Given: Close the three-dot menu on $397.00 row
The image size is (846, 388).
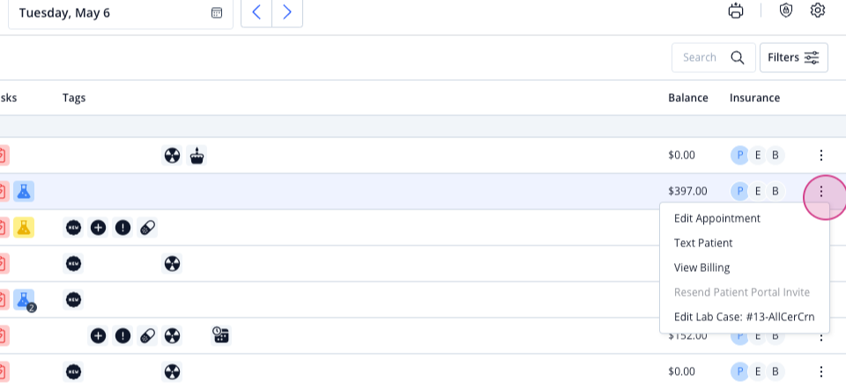Looking at the screenshot, I should tap(820, 191).
